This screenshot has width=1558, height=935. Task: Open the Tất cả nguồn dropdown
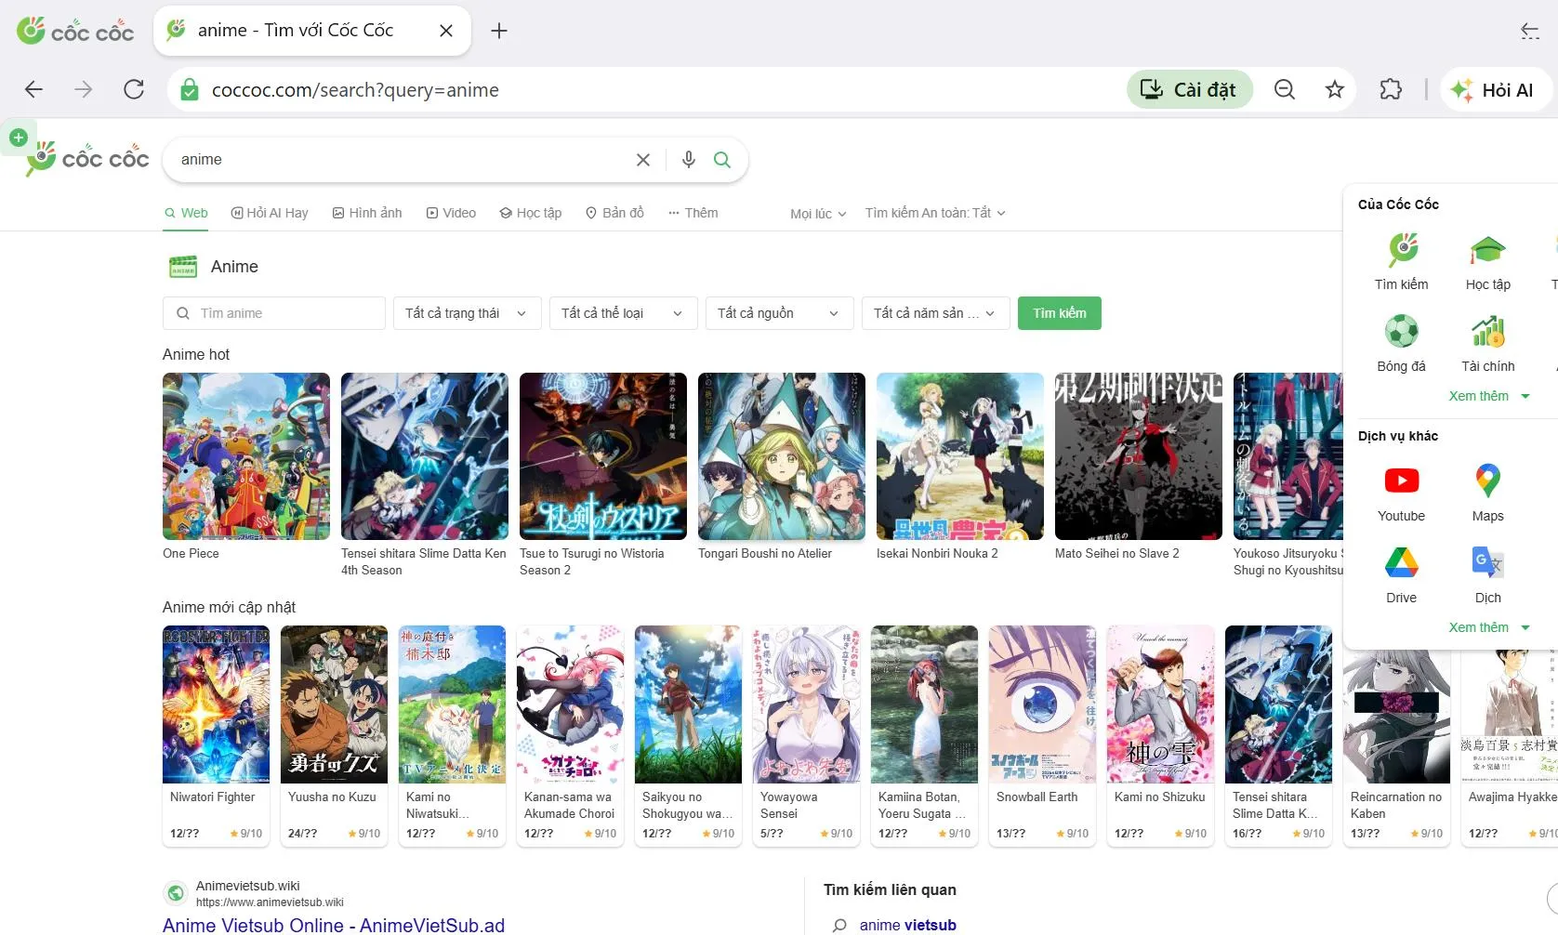pos(778,313)
